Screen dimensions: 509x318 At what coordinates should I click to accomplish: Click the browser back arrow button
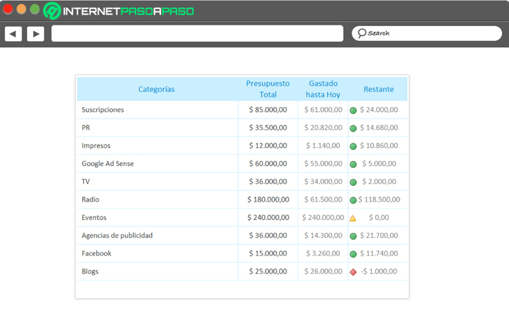[13, 34]
